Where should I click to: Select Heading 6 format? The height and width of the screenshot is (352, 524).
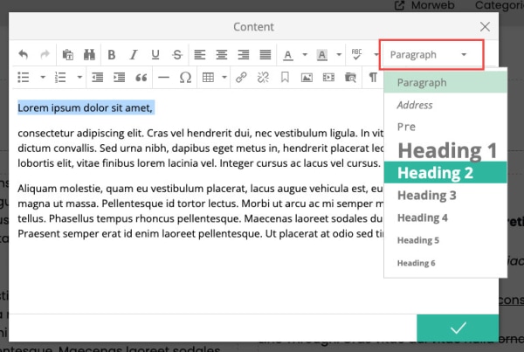(x=445, y=263)
